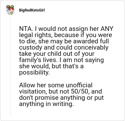Open the BigRedKetoGirl username profile link
The width and height of the screenshot is (125, 121).
[32, 10]
